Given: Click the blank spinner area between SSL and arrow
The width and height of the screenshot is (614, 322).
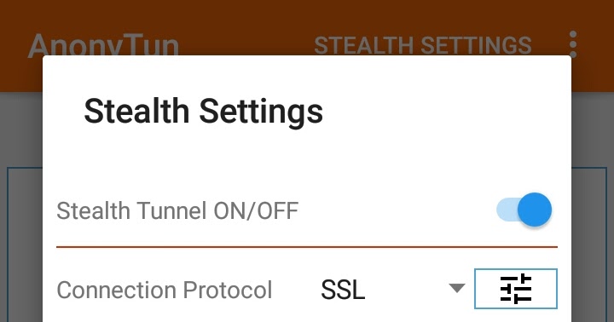Looking at the screenshot, I should tap(407, 289).
